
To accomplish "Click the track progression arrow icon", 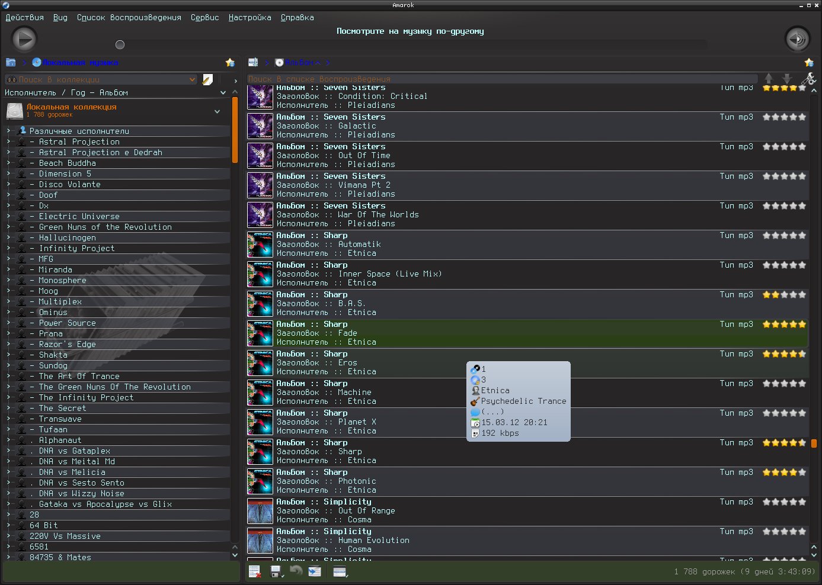I will tap(315, 571).
